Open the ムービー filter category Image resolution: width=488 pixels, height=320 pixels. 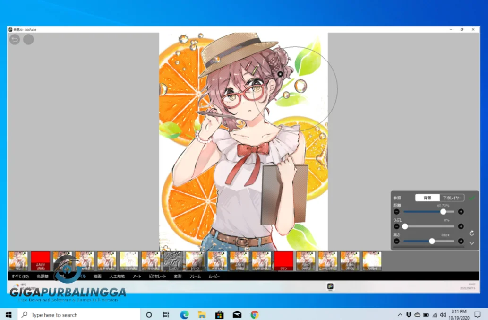coord(214,276)
